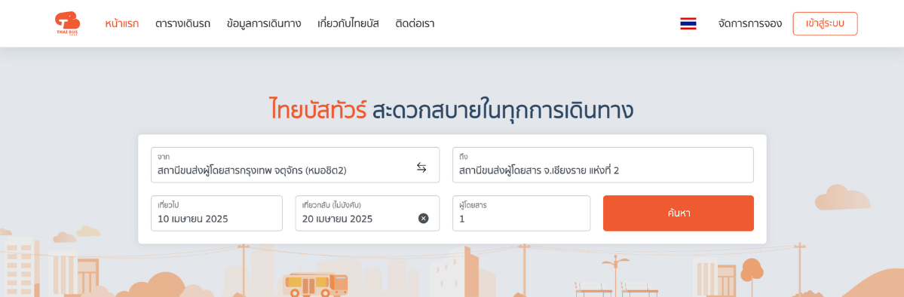Click the Thai Bus logo
904x297 pixels.
pyautogui.click(x=67, y=23)
